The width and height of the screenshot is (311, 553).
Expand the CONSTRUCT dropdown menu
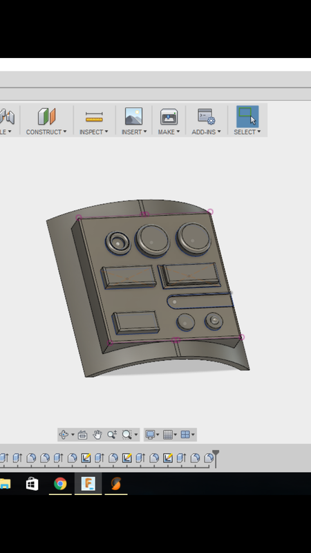(x=46, y=132)
